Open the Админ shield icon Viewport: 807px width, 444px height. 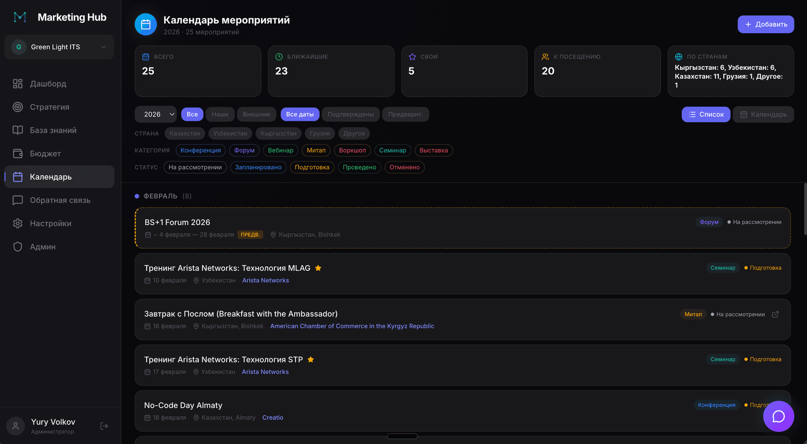pos(18,246)
